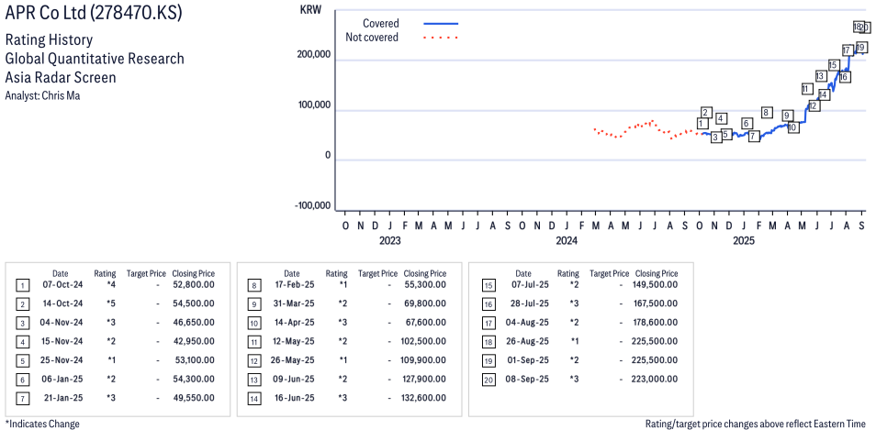
Task: Click the 'Covered' legend label
Action: pos(381,24)
